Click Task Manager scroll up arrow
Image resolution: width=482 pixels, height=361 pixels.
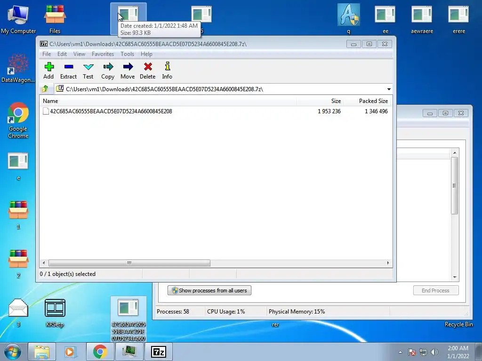tap(455, 153)
